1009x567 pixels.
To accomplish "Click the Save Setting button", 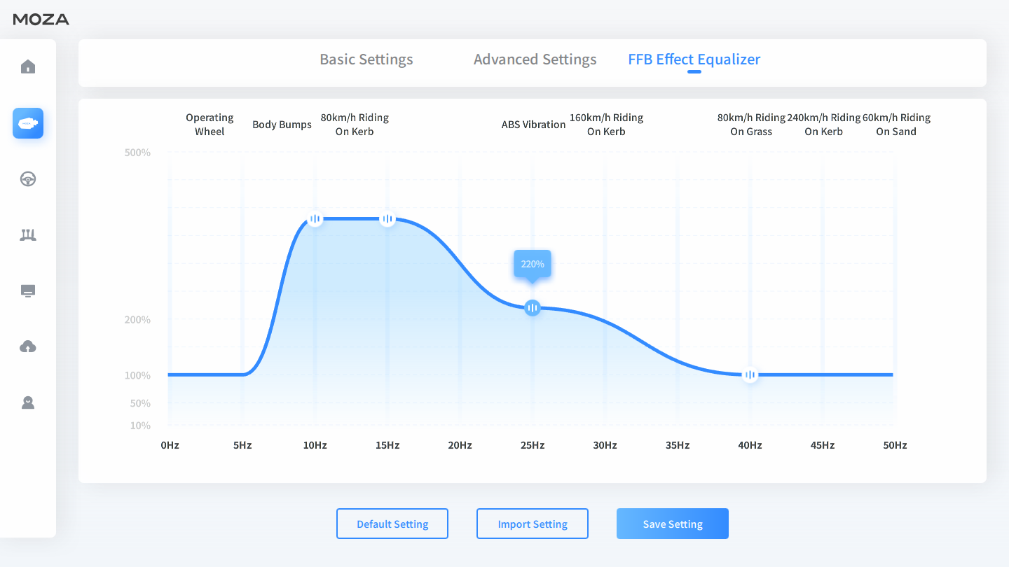I will [x=673, y=524].
